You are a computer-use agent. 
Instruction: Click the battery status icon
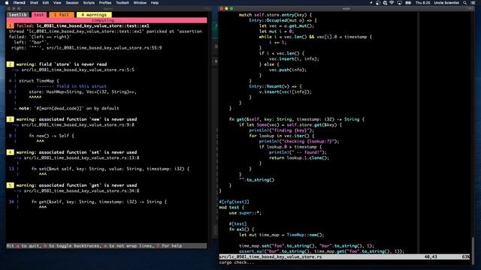408,3
